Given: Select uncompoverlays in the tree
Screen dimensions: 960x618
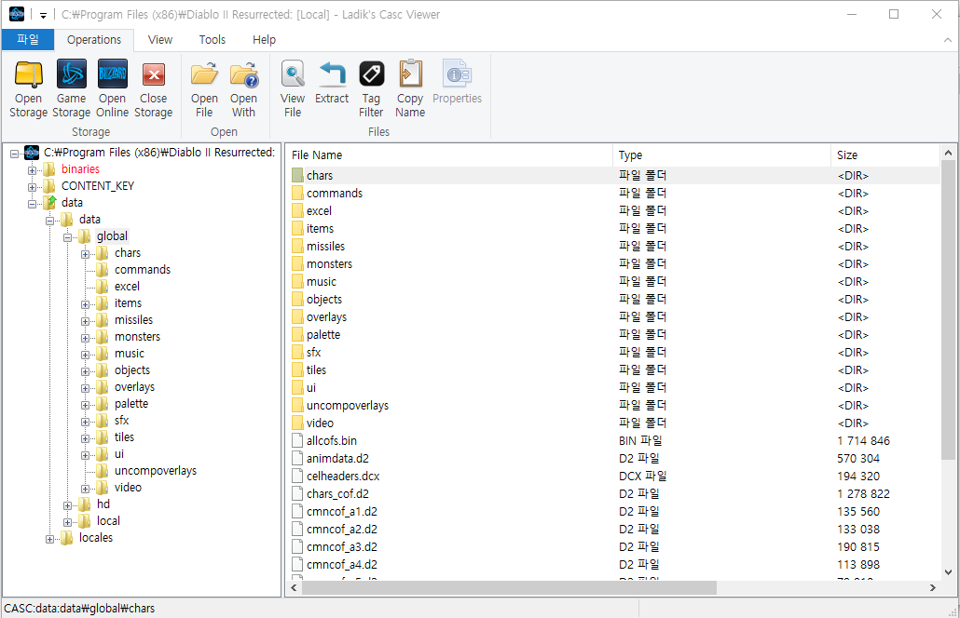Looking at the screenshot, I should 156,471.
